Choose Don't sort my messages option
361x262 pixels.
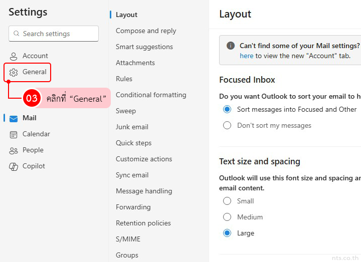pyautogui.click(x=227, y=125)
